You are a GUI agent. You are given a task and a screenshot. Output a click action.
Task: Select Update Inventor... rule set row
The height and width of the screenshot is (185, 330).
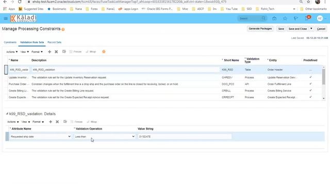163,78
